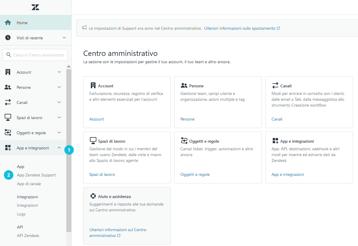Open Logs in the sidebar
358x246 pixels.
21,214
